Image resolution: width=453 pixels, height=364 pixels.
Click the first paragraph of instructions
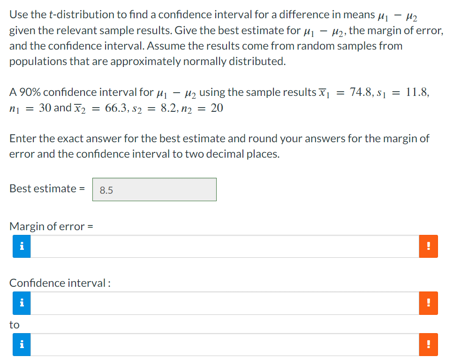225,37
